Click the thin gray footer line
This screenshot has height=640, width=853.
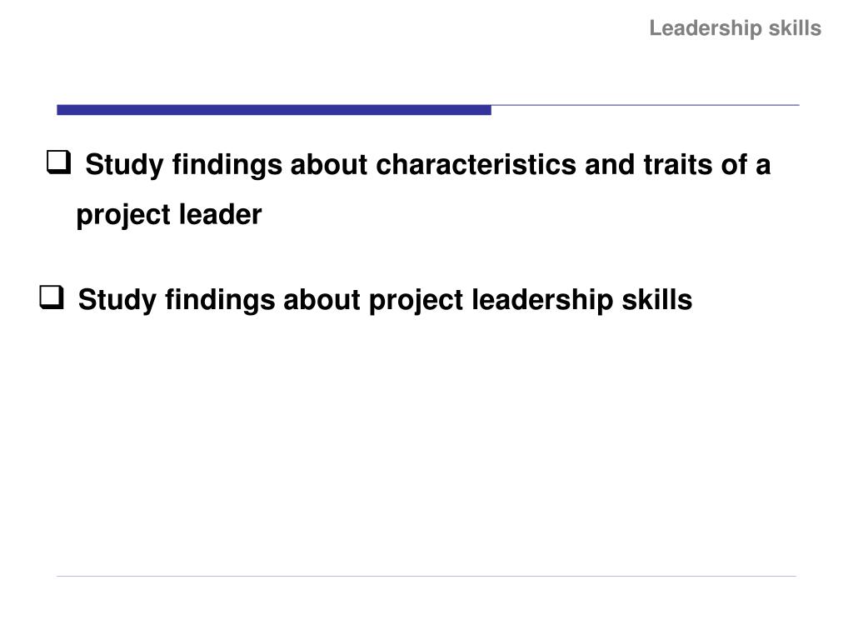(x=426, y=576)
